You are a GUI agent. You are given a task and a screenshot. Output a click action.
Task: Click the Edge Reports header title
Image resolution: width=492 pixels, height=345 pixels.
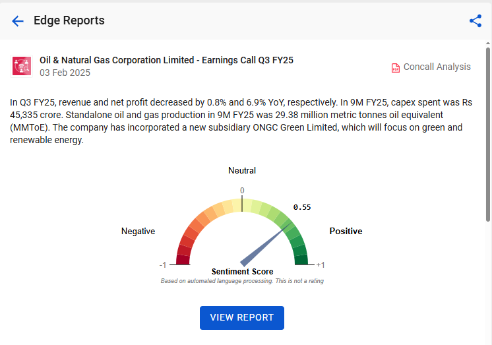coord(69,20)
